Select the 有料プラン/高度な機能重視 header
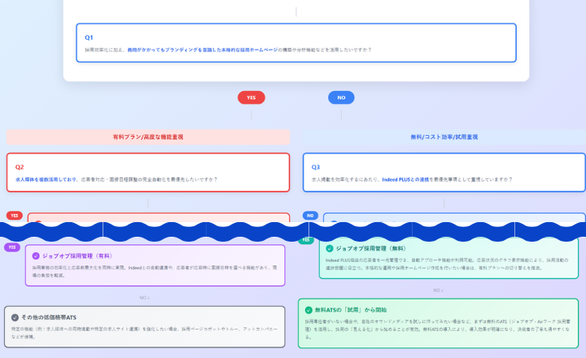The image size is (586, 358). pos(148,137)
